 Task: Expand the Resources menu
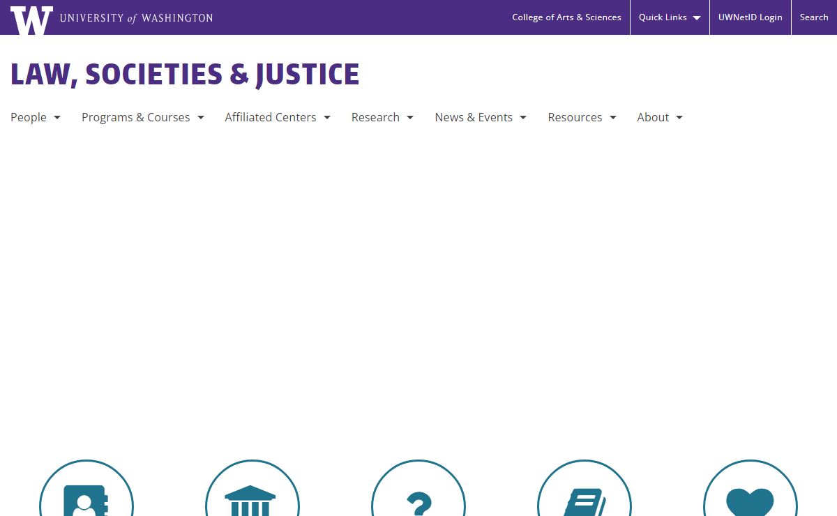[x=582, y=117]
